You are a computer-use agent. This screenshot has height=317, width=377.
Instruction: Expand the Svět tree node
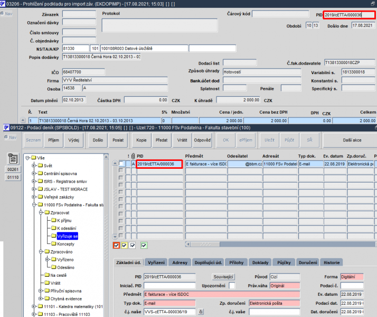[x=34, y=165]
